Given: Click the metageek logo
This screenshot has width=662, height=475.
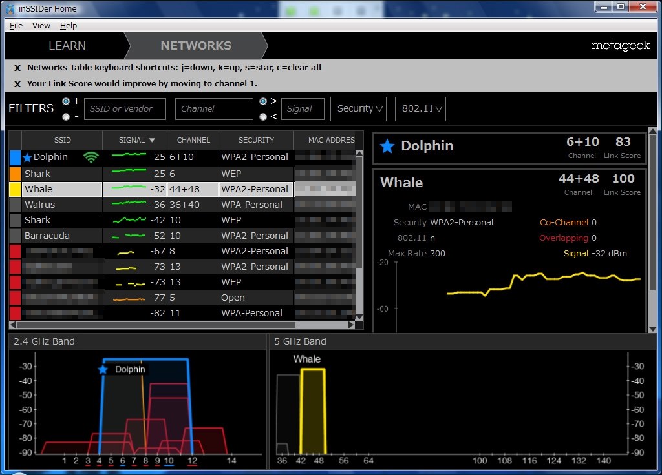Looking at the screenshot, I should point(620,46).
